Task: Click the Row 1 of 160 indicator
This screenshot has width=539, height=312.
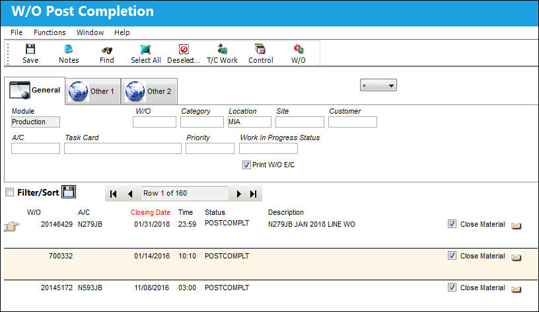Action: [184, 193]
